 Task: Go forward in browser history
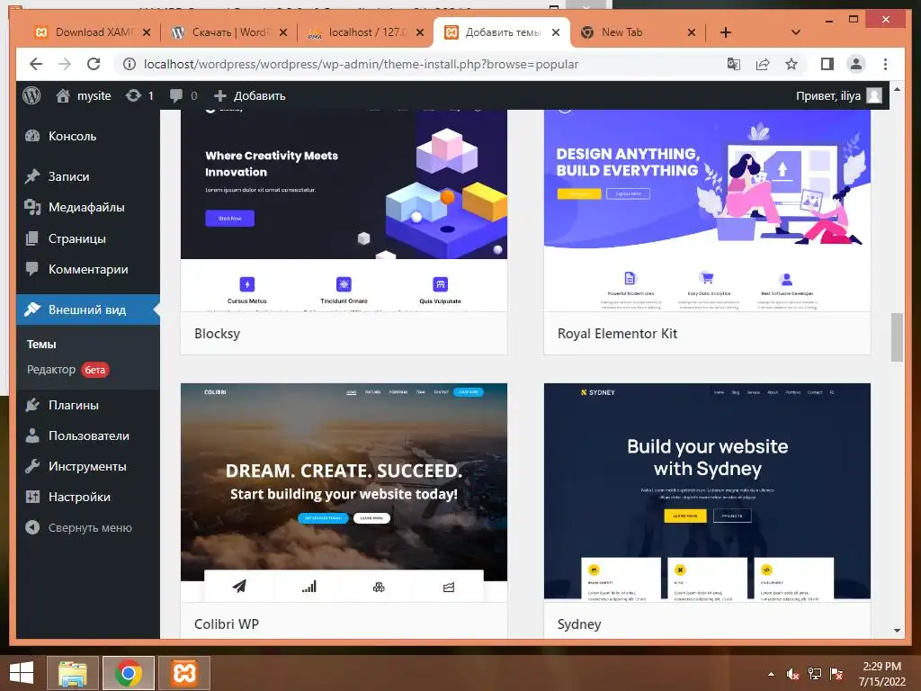coord(65,64)
